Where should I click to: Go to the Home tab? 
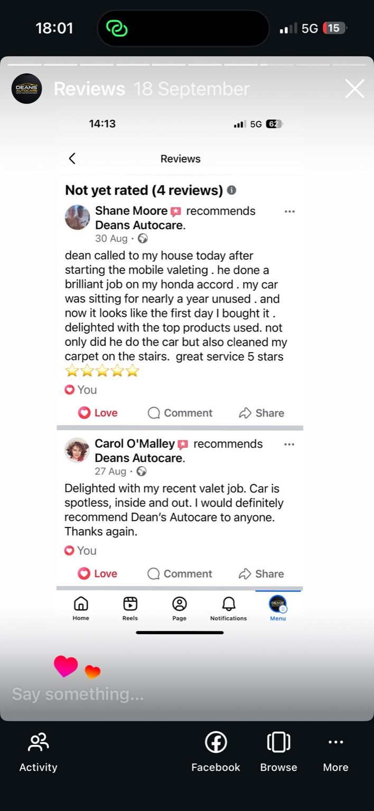click(81, 608)
